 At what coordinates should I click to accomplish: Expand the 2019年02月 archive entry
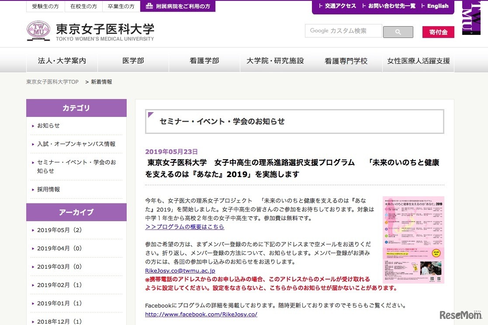click(59, 285)
